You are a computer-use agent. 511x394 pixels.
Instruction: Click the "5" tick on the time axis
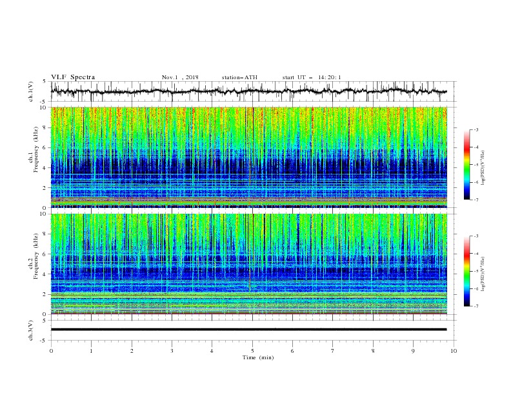pos(252,351)
